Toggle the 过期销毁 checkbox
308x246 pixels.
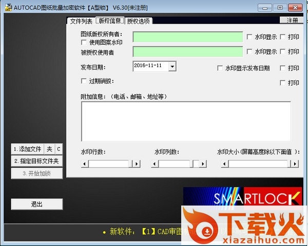pyautogui.click(x=84, y=81)
